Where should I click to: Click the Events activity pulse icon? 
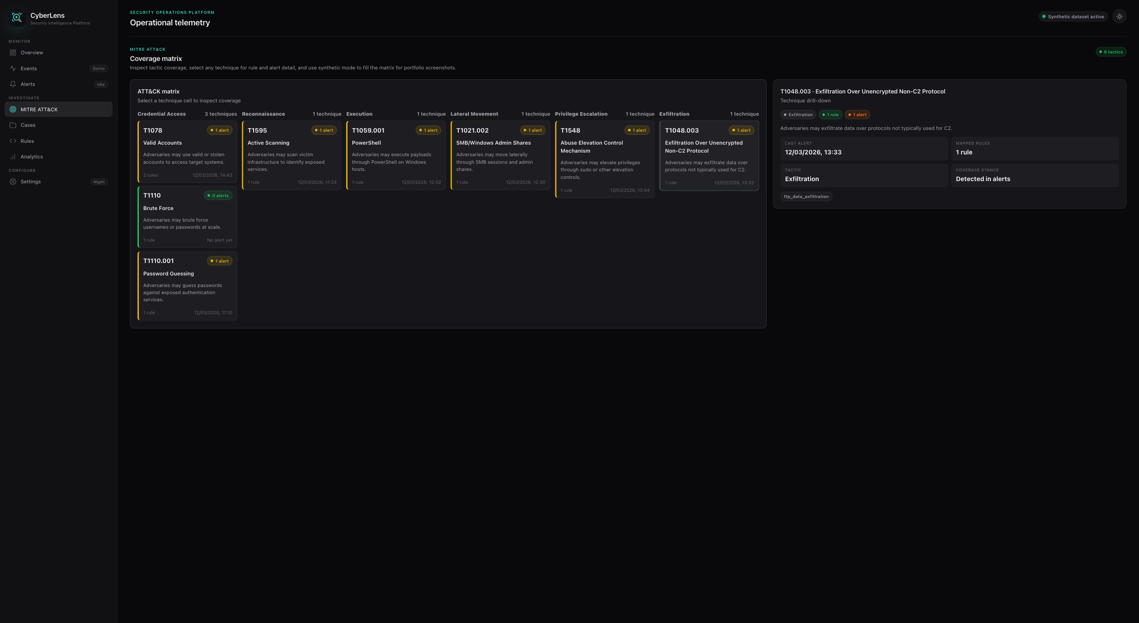[13, 69]
